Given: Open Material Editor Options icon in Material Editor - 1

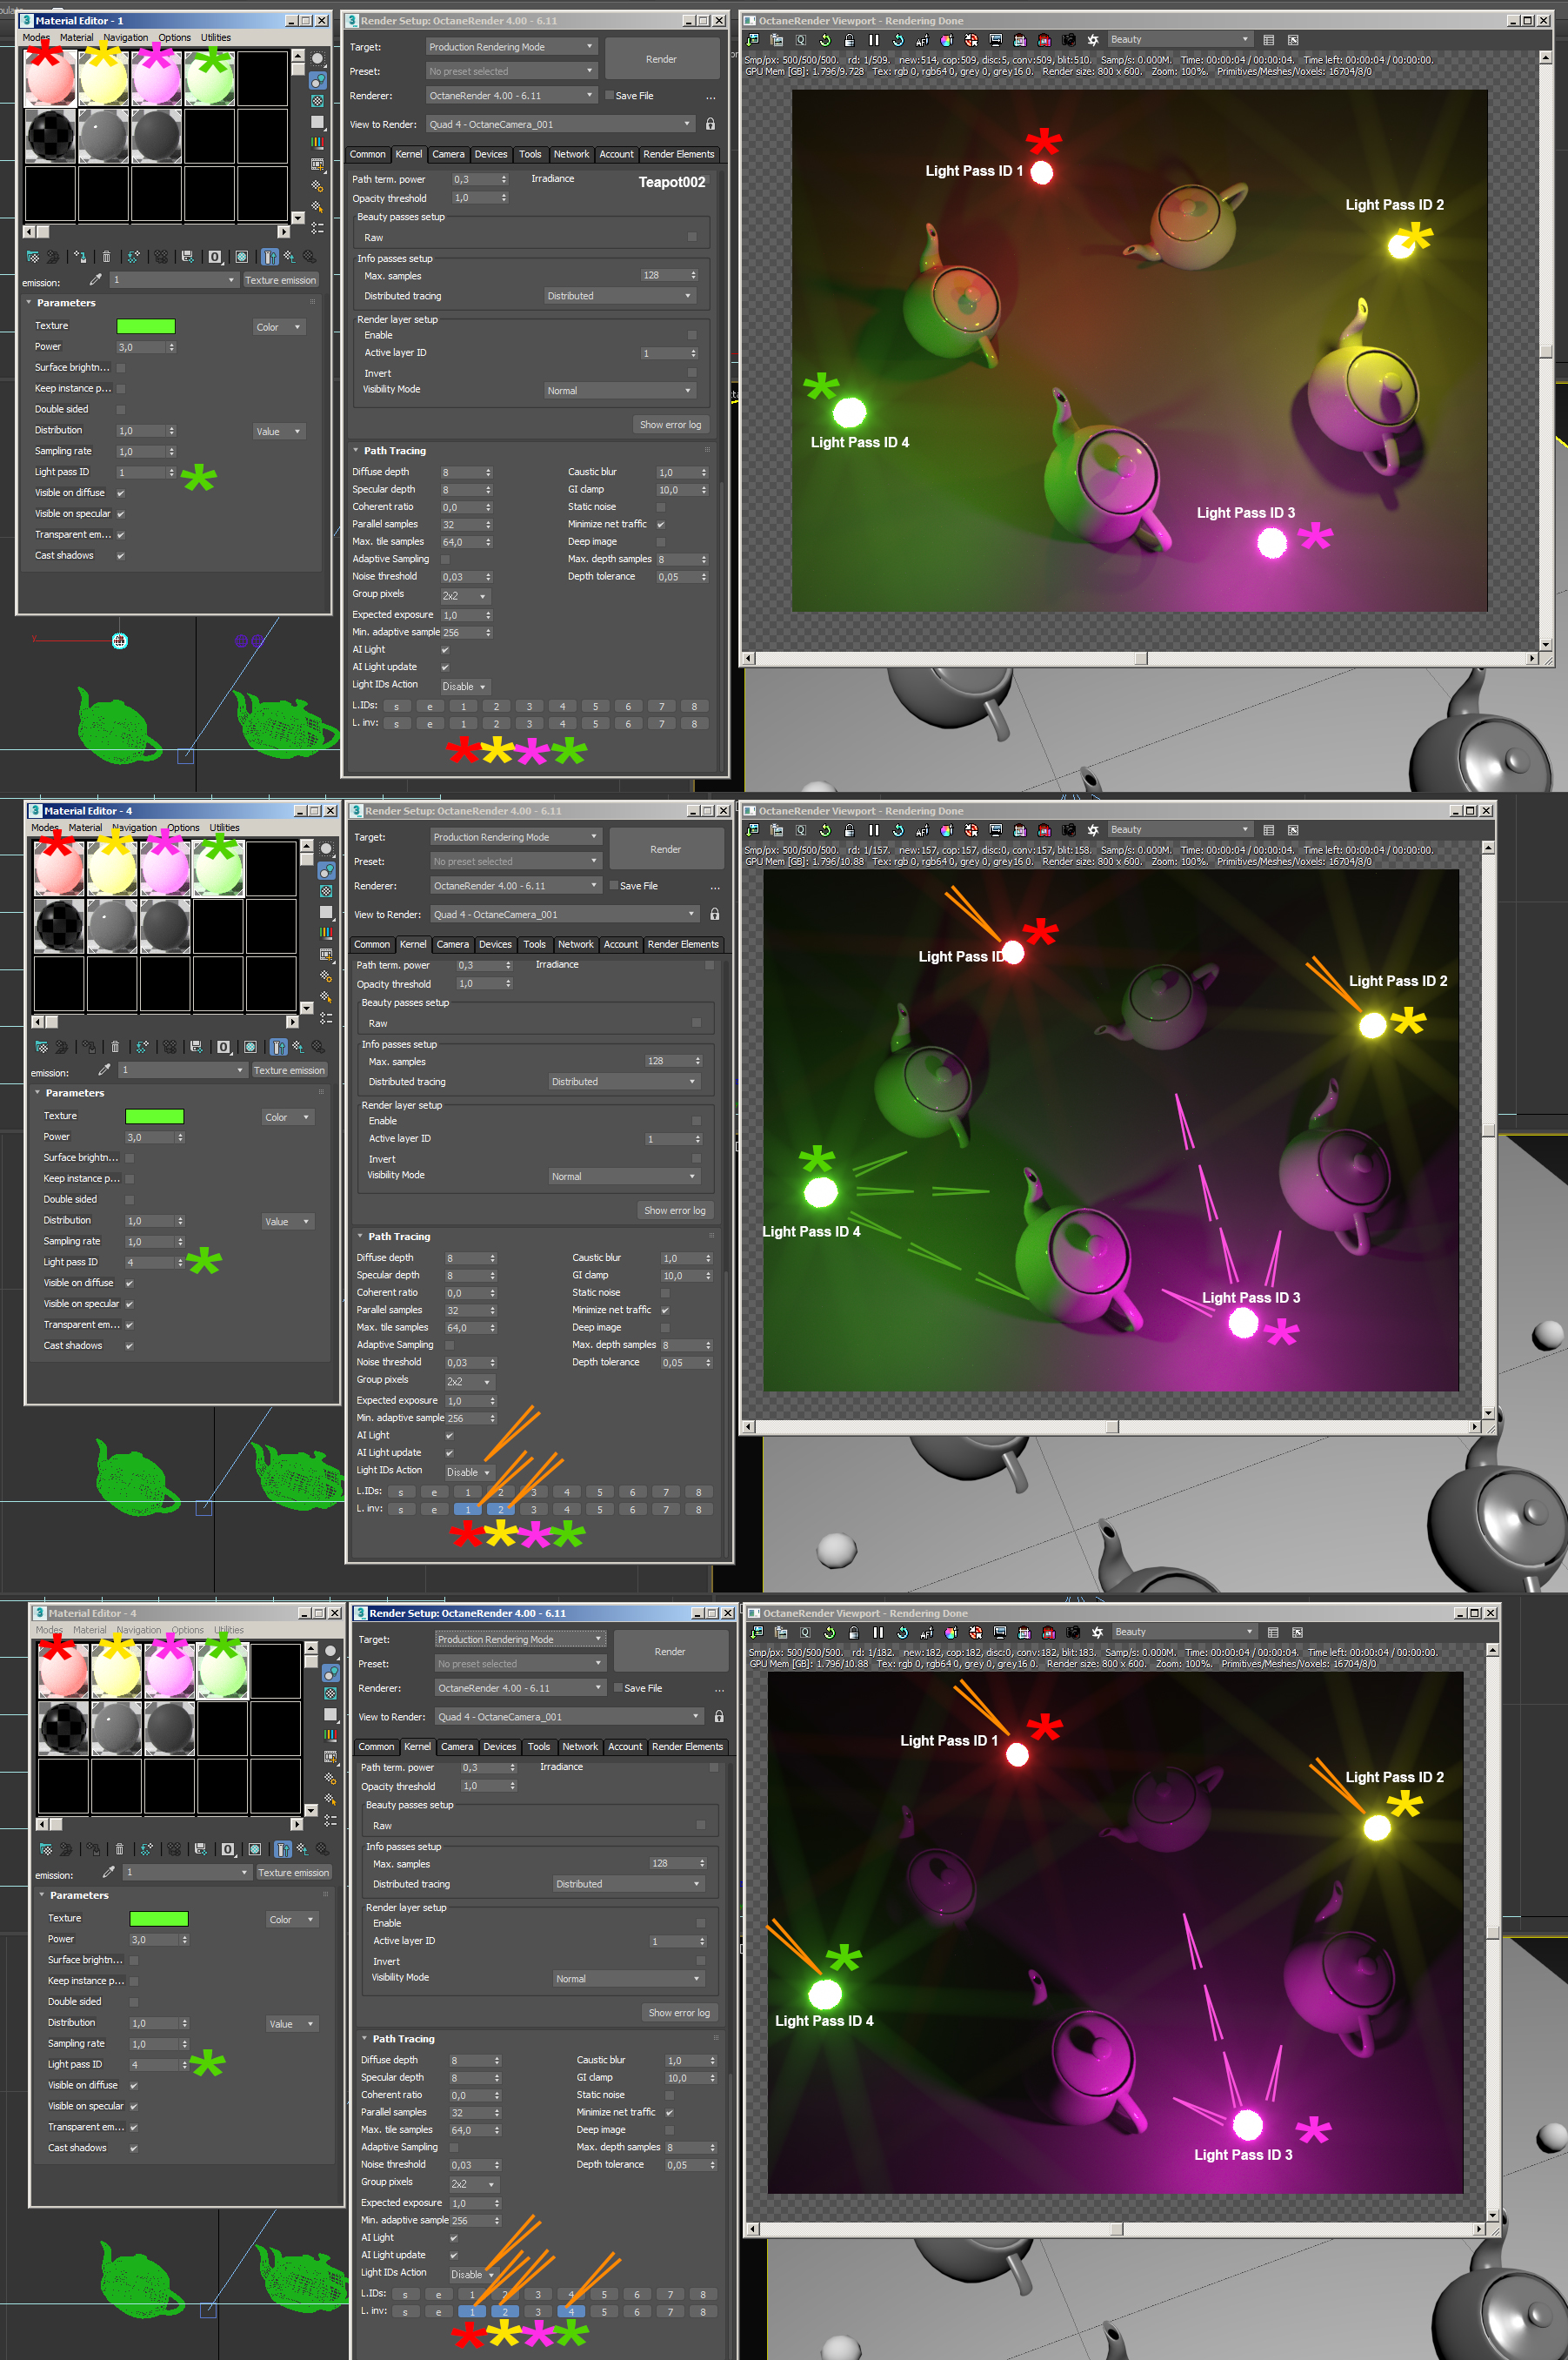Looking at the screenshot, I should click(318, 185).
